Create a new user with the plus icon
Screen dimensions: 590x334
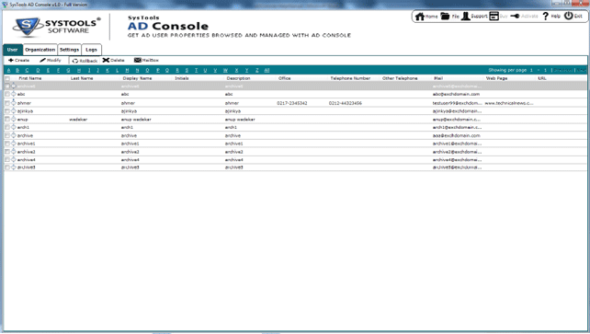click(x=11, y=60)
